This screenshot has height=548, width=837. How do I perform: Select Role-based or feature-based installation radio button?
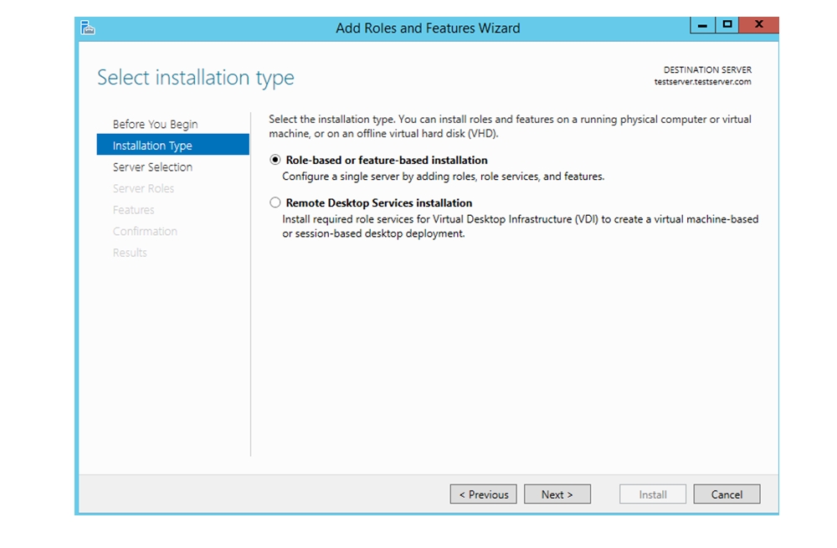[275, 160]
